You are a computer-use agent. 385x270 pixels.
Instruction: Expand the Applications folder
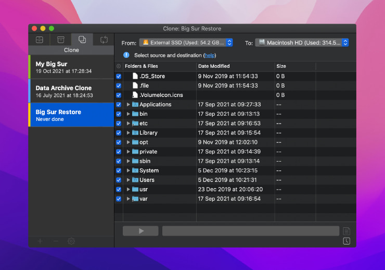pyautogui.click(x=128, y=105)
